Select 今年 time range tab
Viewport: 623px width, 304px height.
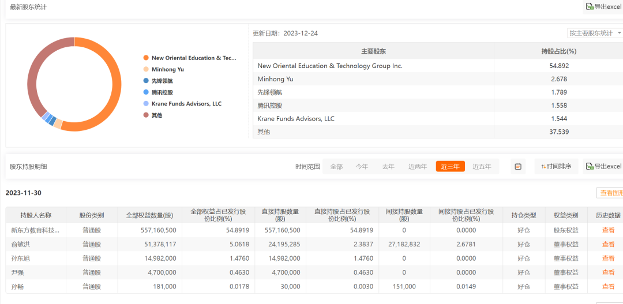point(362,167)
